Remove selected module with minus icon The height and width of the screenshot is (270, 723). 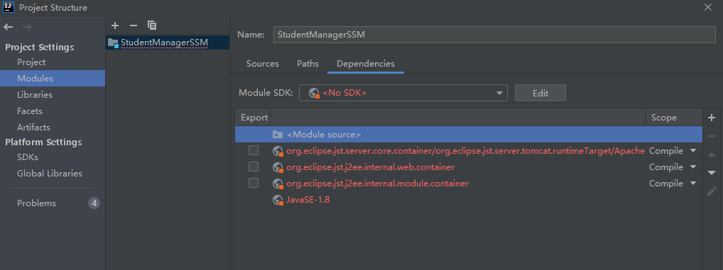134,26
